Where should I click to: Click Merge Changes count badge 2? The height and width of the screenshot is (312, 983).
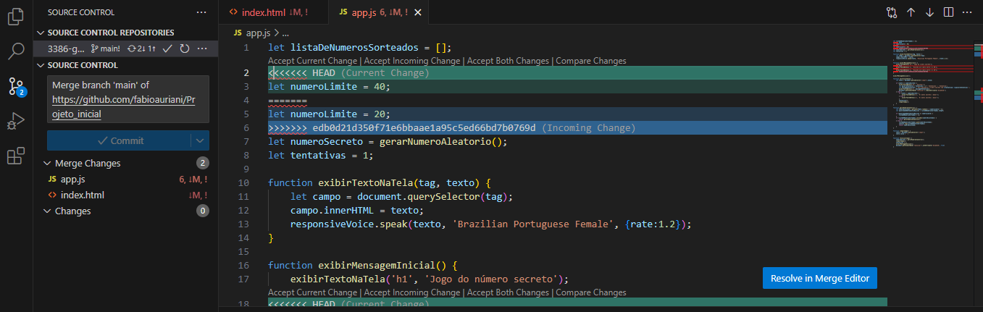click(203, 164)
